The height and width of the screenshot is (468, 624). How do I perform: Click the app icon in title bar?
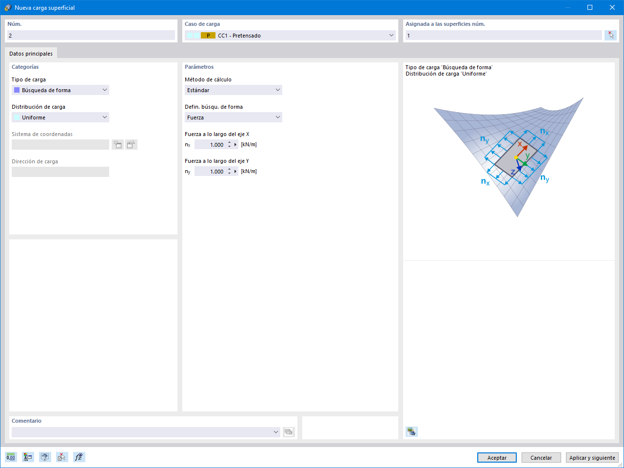coord(7,7)
